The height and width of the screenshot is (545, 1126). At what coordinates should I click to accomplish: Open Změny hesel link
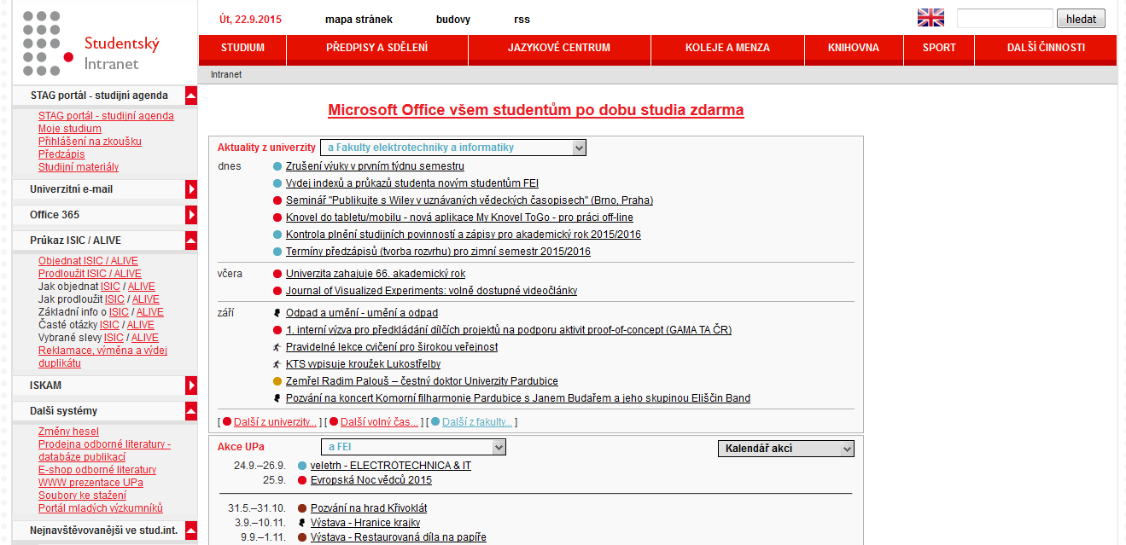pyautogui.click(x=68, y=432)
